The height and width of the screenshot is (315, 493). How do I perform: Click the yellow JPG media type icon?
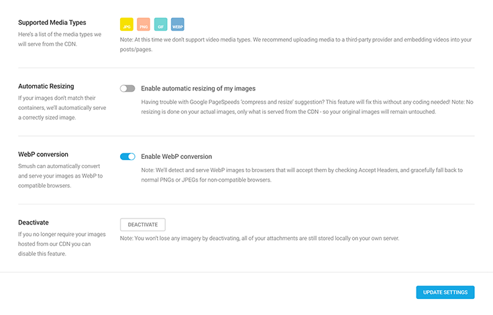(x=126, y=24)
